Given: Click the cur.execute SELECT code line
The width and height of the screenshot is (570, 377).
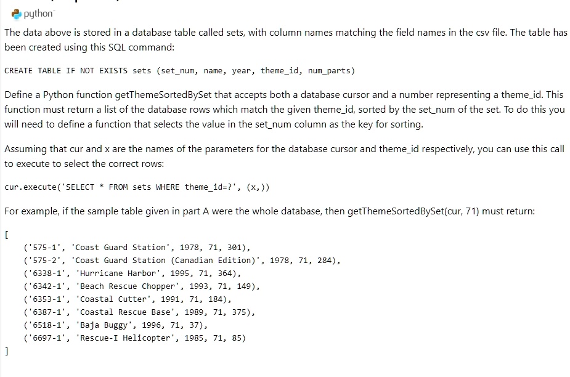Looking at the screenshot, I should [x=137, y=187].
